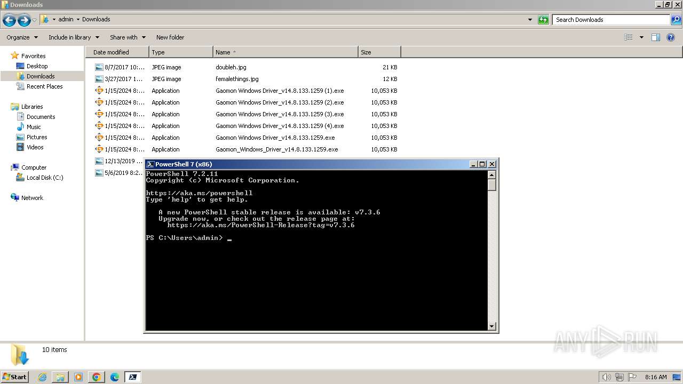Launch Google Chrome from the taskbar
Screen dimensions: 683x384
(x=97, y=377)
